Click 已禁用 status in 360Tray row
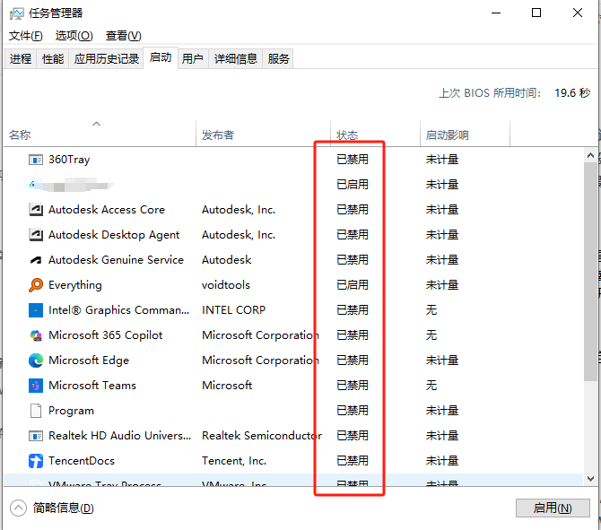Screen dimensions: 601x530 pos(353,160)
